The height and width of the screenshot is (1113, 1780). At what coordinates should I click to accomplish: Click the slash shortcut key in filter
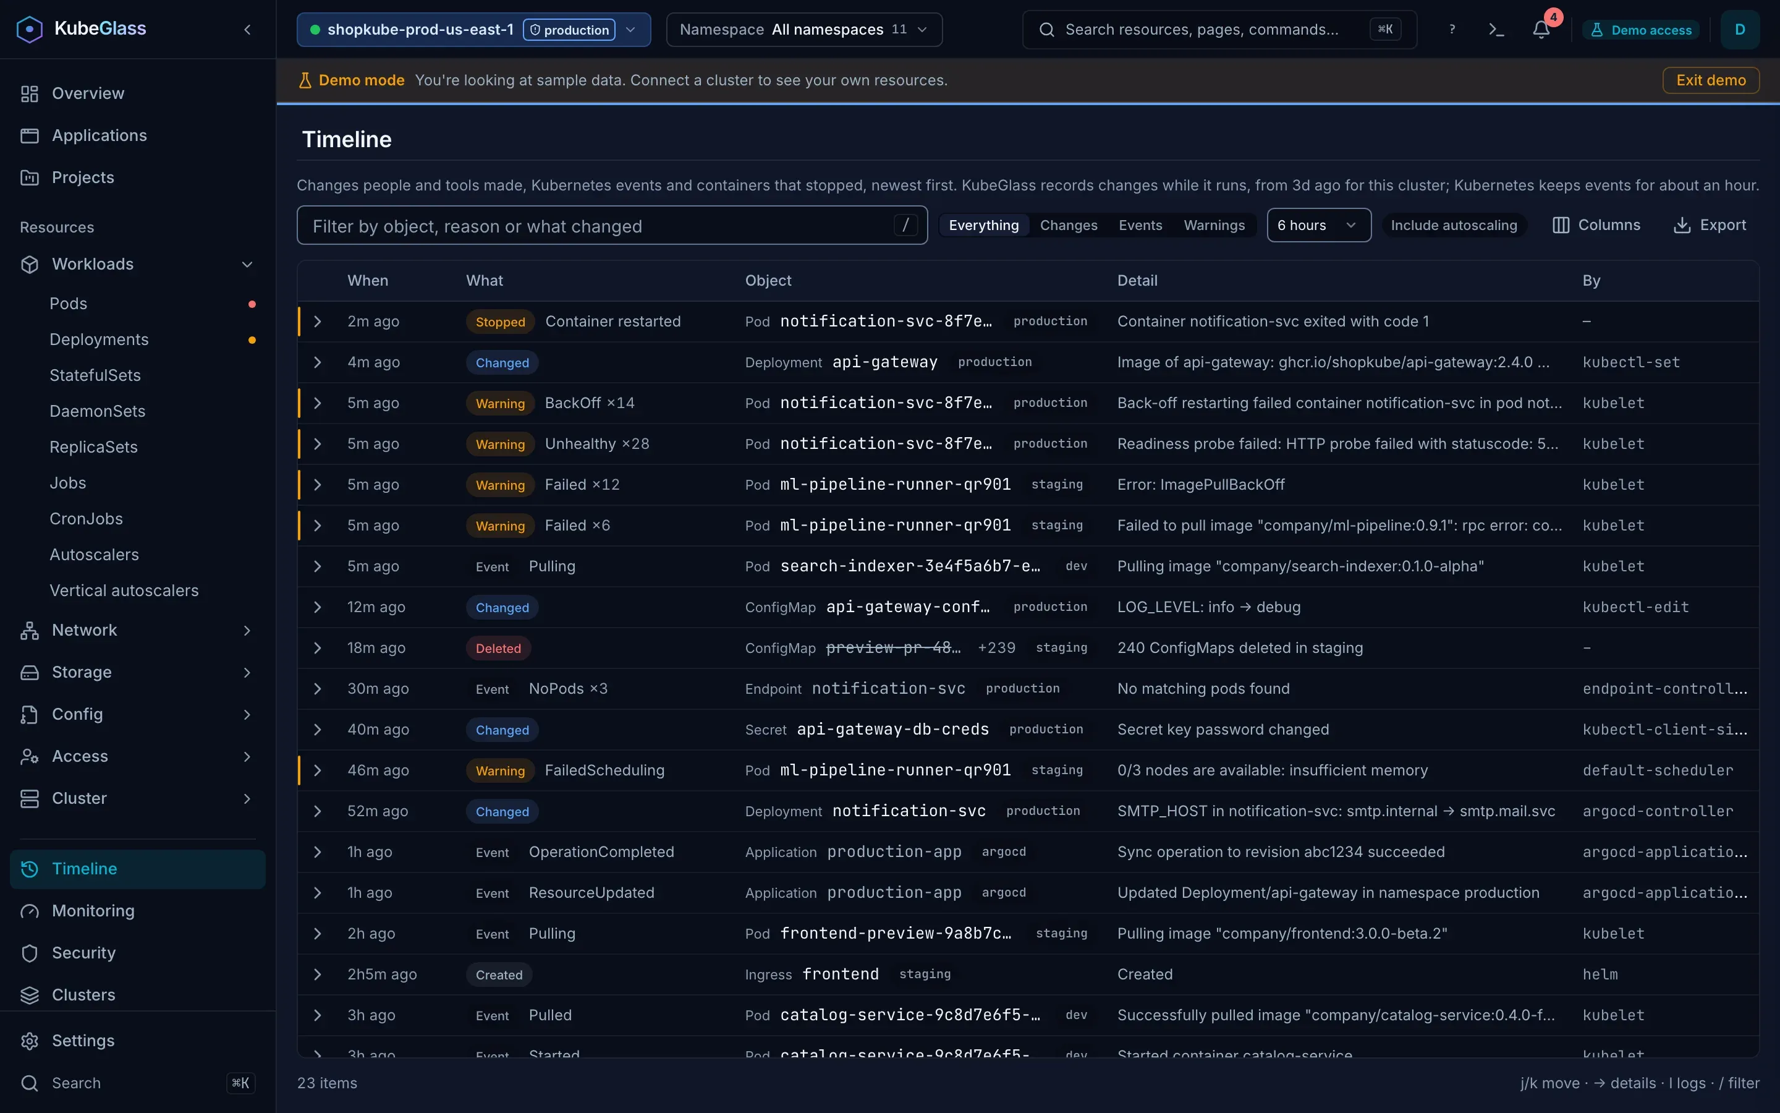pos(905,225)
